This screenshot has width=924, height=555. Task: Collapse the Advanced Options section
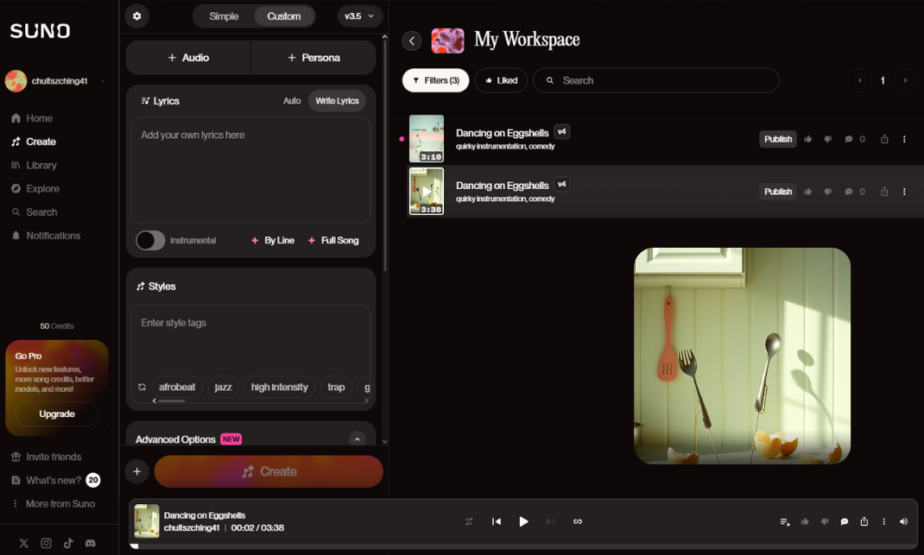[x=357, y=439]
